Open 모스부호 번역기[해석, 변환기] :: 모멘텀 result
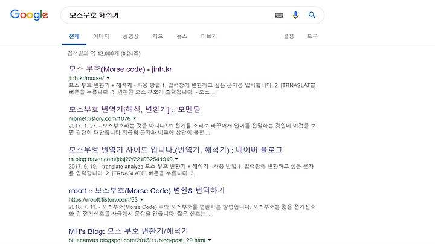The image size is (435, 244). 134,109
